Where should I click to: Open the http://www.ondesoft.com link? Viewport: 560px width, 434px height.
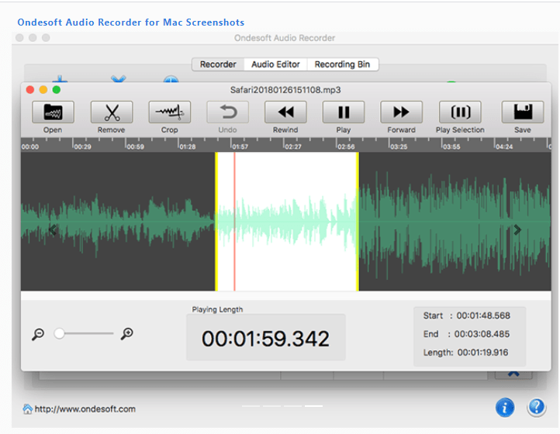(85, 409)
